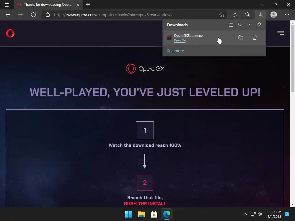Open More options in Downloads panel
Screen dimensions: 295x221
(249, 25)
